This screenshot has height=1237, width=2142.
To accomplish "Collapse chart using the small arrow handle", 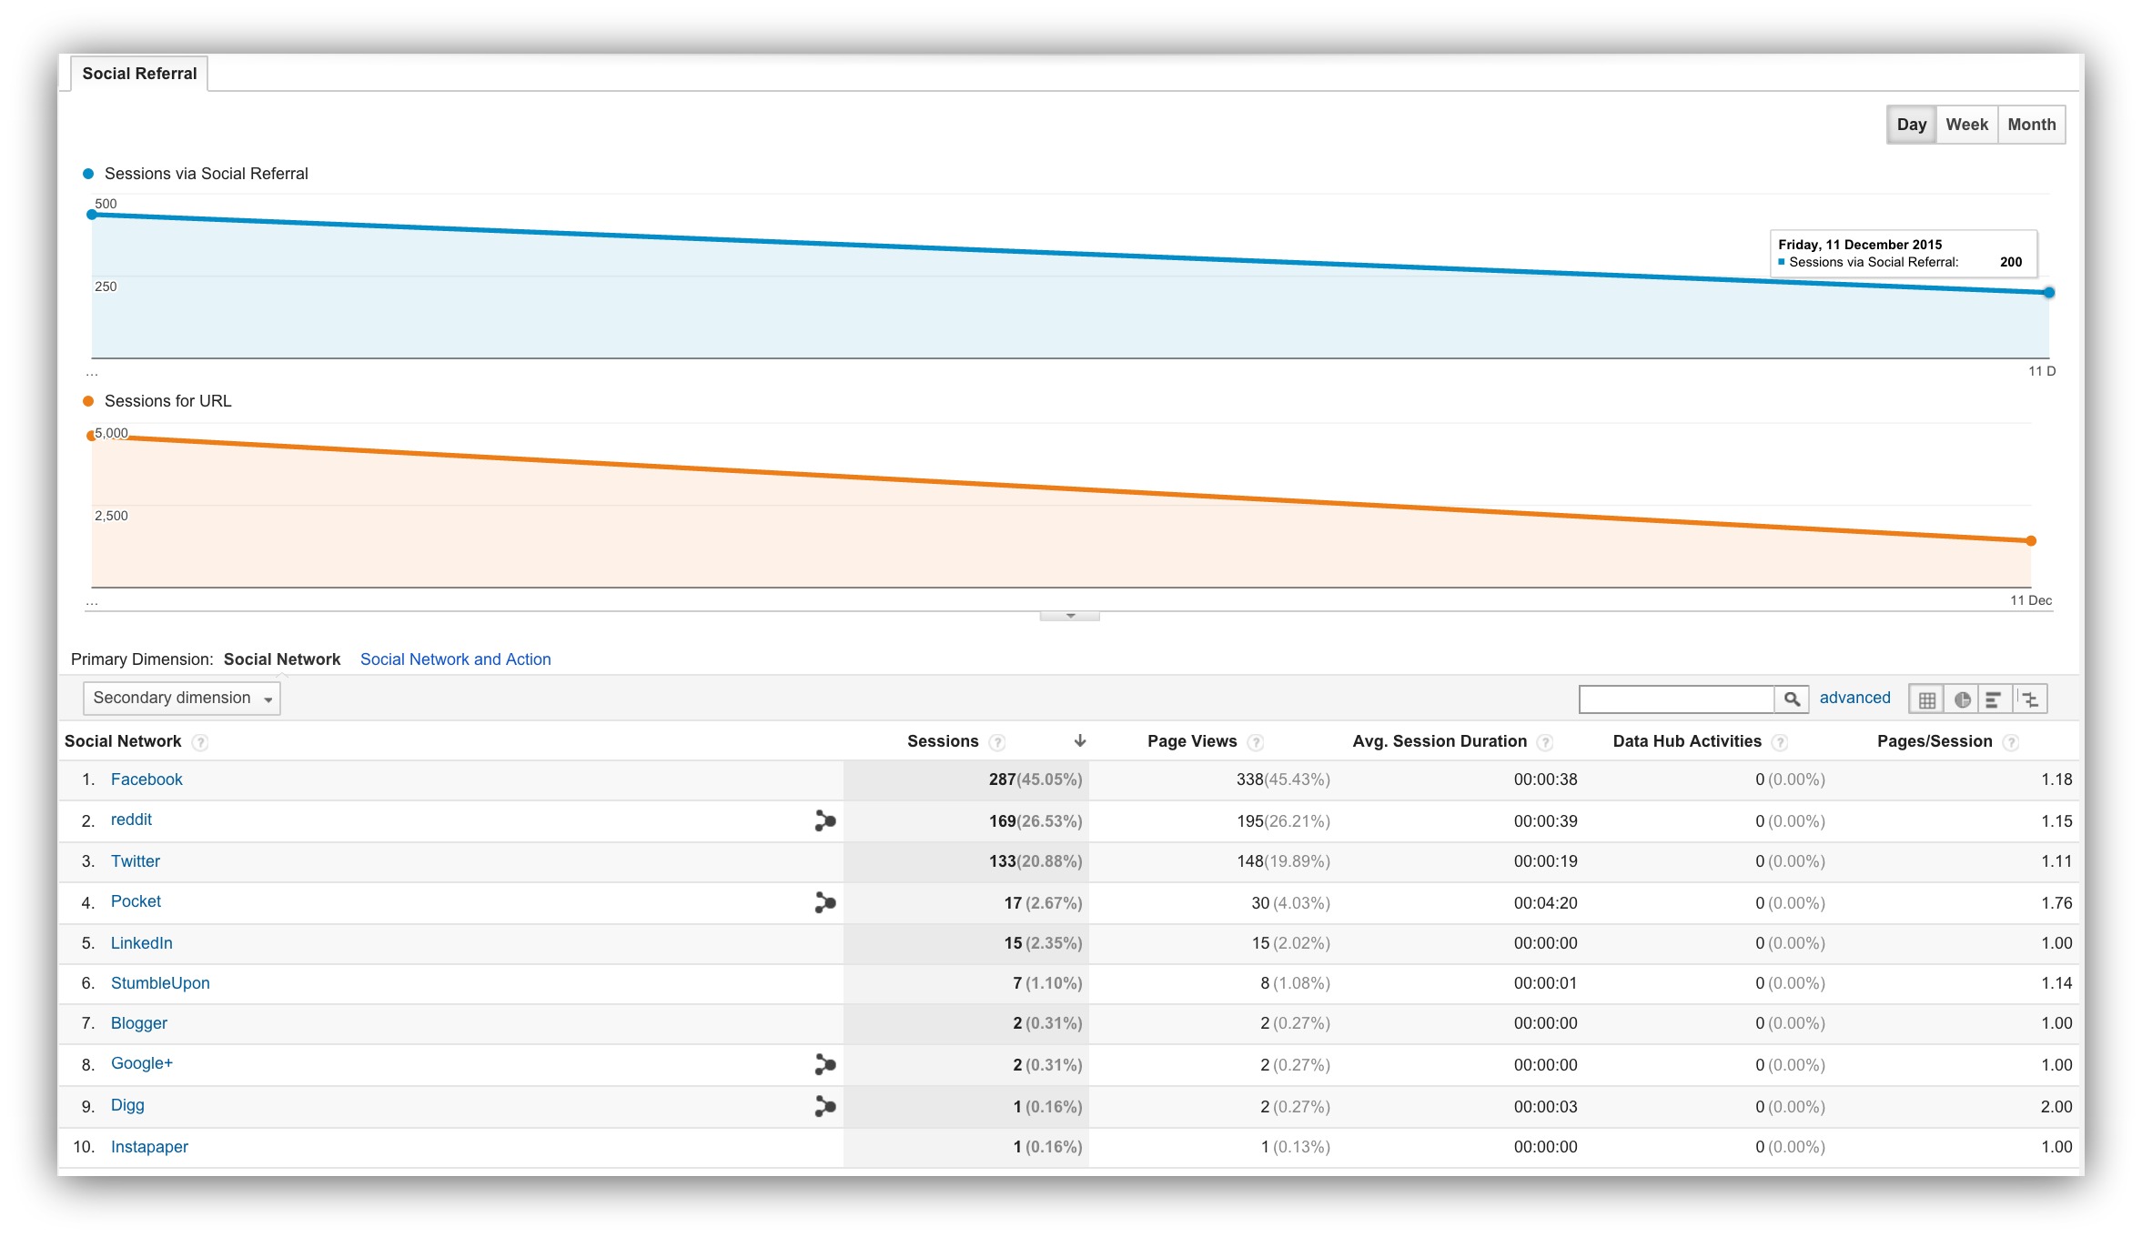I will click(x=1070, y=616).
